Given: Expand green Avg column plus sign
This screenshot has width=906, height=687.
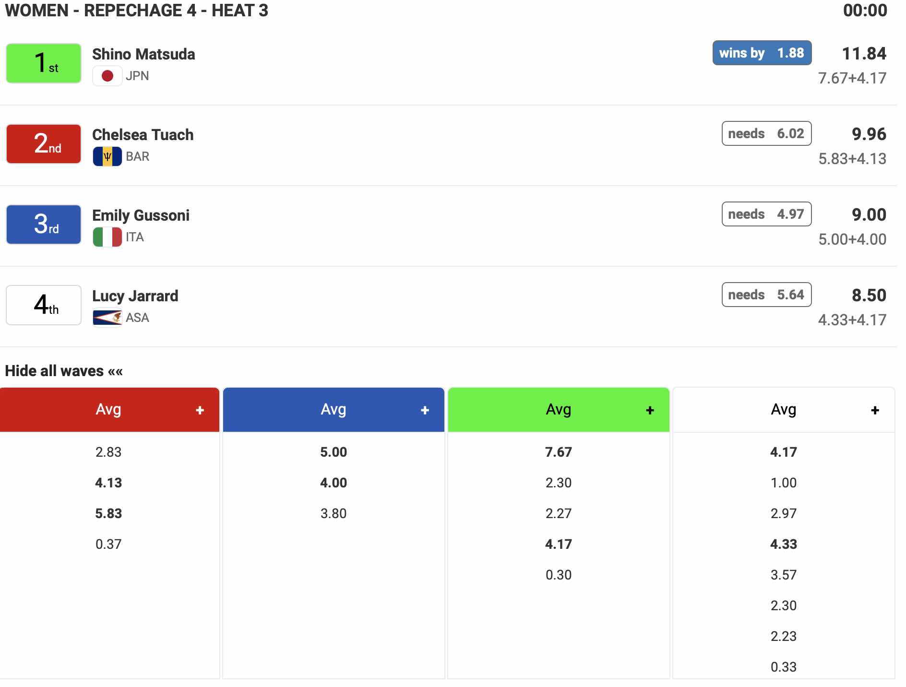Looking at the screenshot, I should tap(650, 410).
